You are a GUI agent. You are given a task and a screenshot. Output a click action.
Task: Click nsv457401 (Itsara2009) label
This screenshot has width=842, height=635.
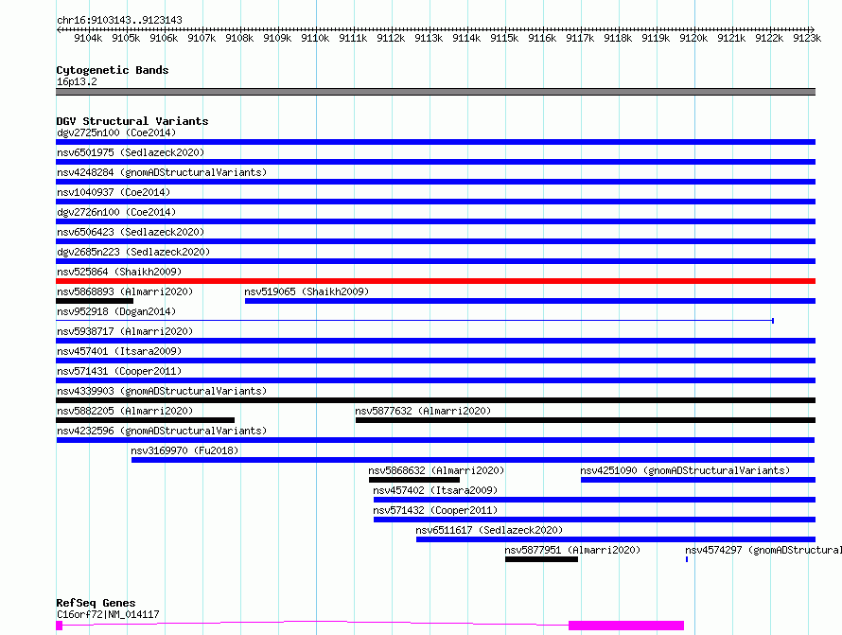click(x=119, y=351)
